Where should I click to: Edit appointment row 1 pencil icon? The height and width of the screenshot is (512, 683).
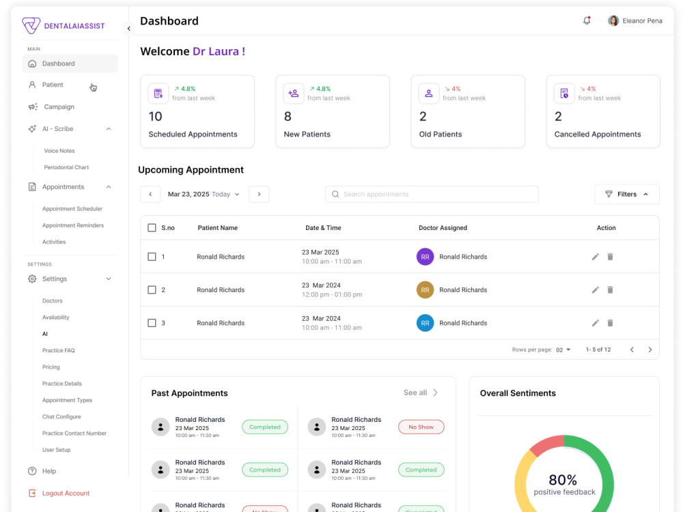[x=596, y=257]
